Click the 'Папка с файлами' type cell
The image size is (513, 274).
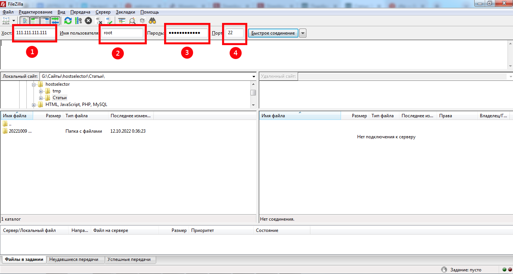(84, 131)
